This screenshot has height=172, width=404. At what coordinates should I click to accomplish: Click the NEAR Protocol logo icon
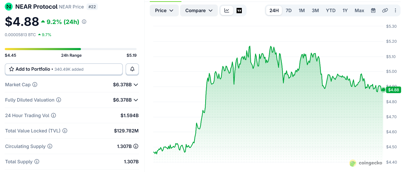pos(9,7)
